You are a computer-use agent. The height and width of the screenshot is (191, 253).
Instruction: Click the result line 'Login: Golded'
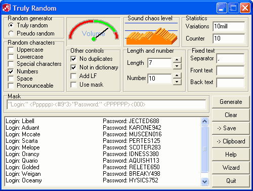point(22,167)
